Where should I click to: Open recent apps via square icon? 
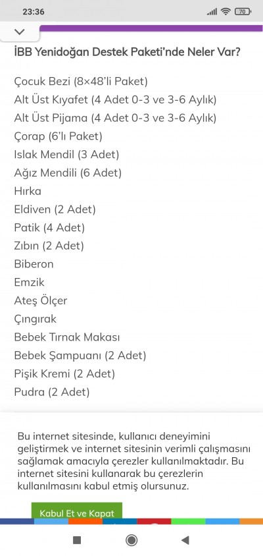pos(77,540)
